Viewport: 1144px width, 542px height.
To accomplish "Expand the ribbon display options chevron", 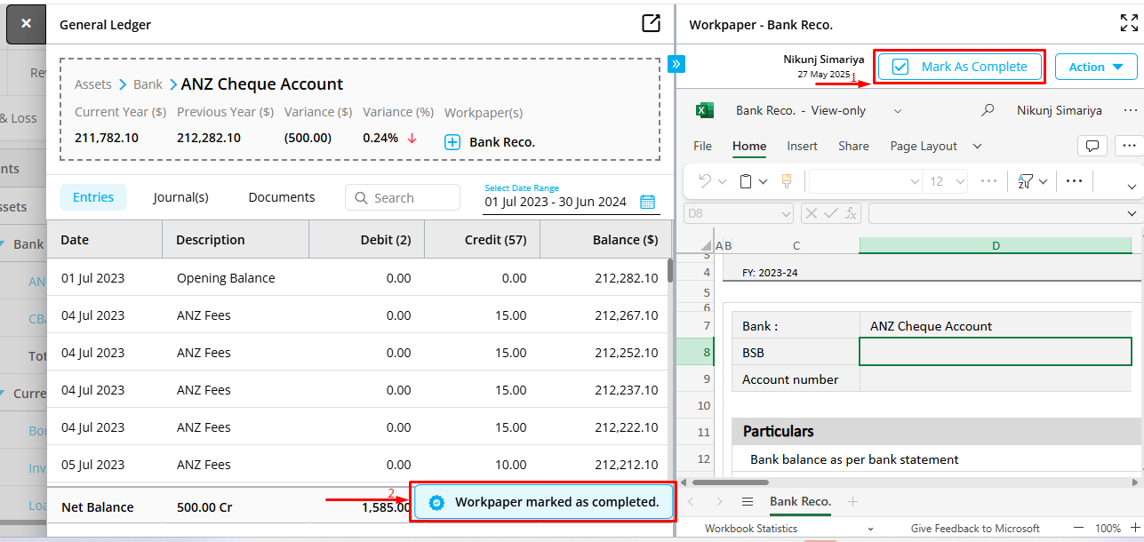I will tap(1132, 187).
